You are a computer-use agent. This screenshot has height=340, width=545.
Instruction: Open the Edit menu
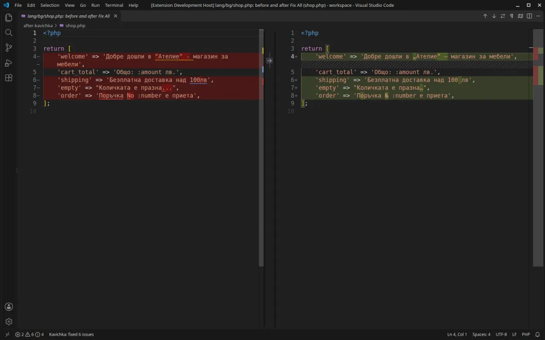point(31,5)
